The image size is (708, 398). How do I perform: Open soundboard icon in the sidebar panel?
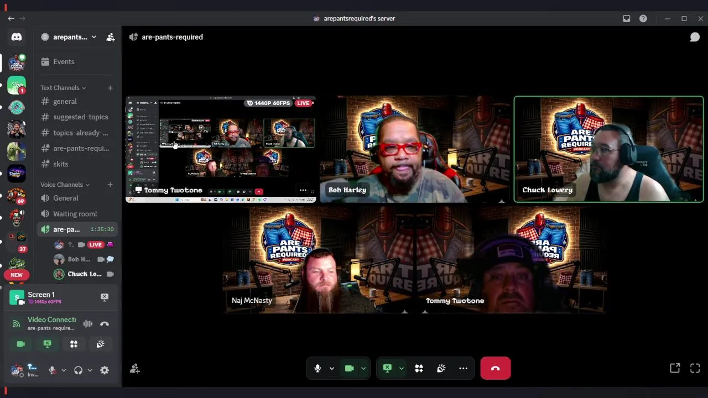click(100, 344)
